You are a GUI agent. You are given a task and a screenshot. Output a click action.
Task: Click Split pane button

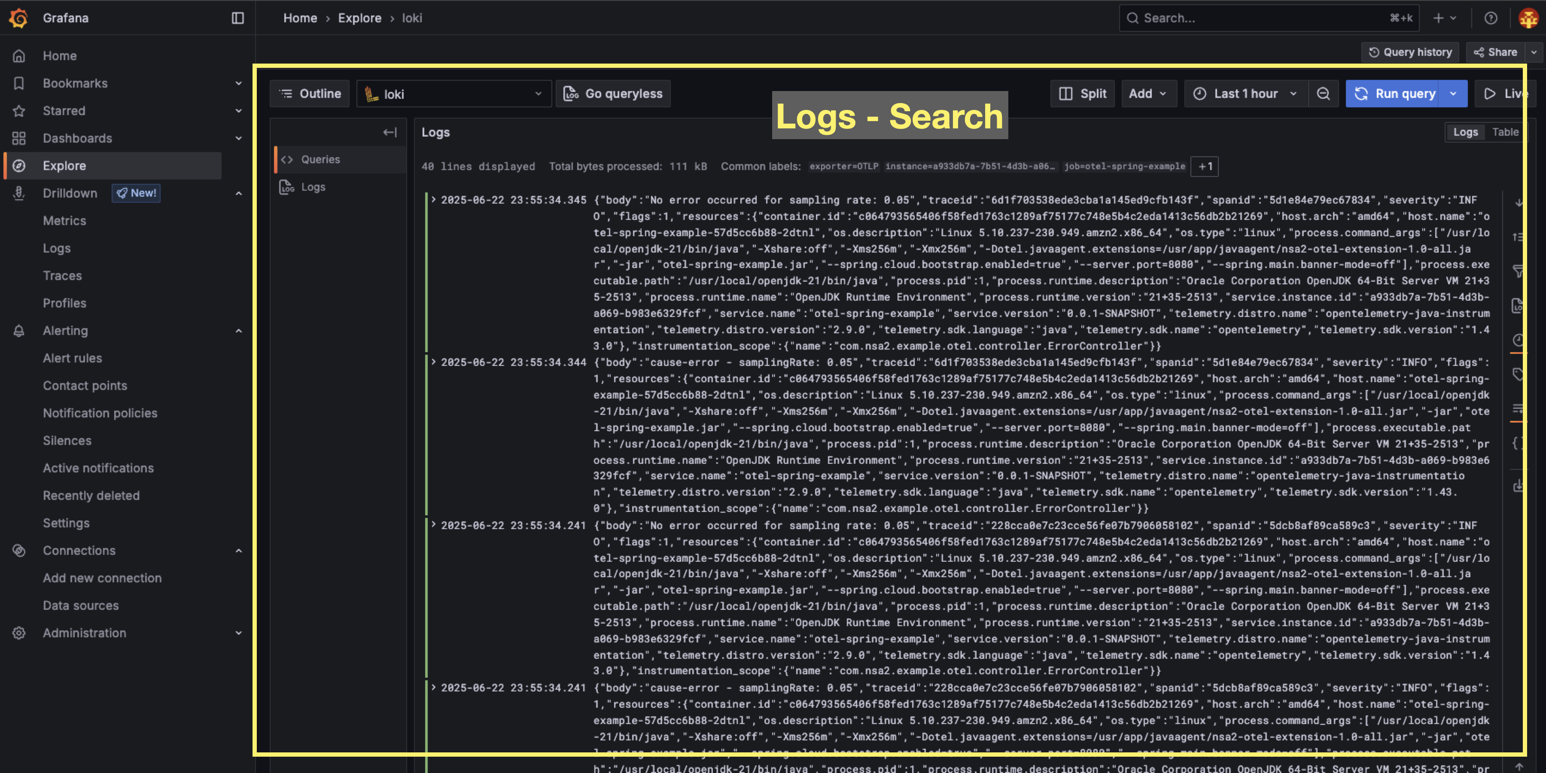(1082, 94)
